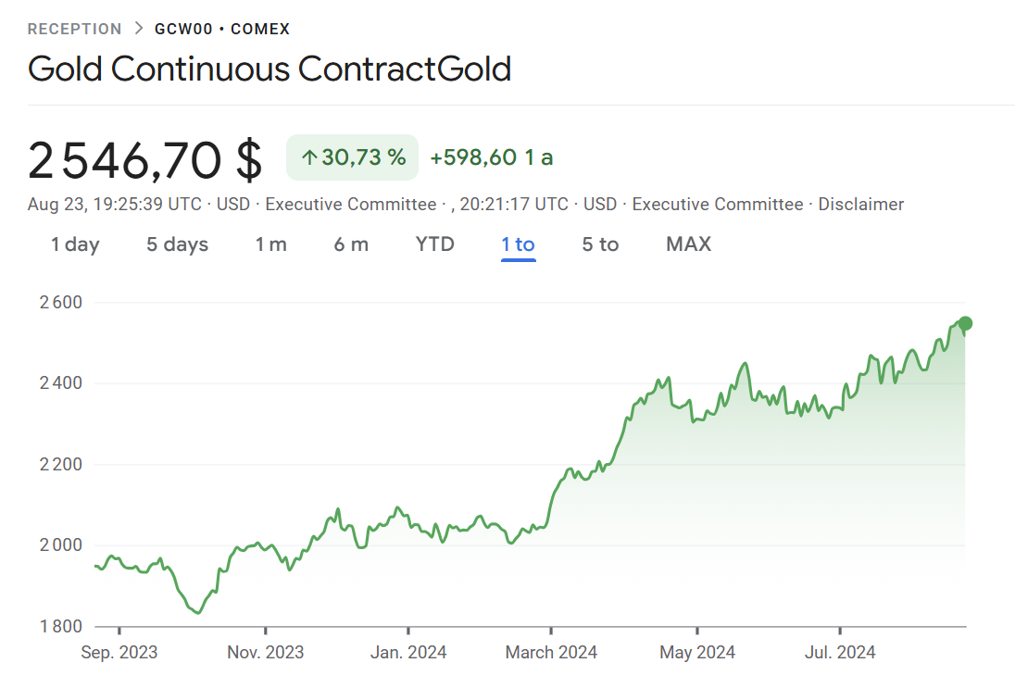The image size is (1015, 688).
Task: Click the breadcrumb chevron arrow
Action: (139, 29)
